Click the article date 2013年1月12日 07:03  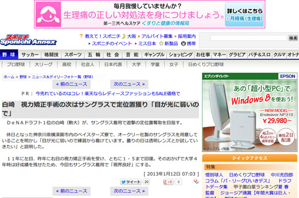171,174
